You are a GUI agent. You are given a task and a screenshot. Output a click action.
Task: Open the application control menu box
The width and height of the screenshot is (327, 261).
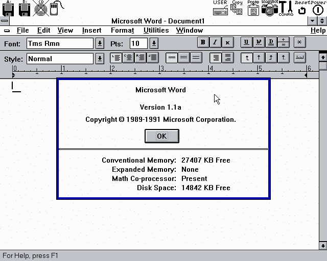click(x=5, y=21)
